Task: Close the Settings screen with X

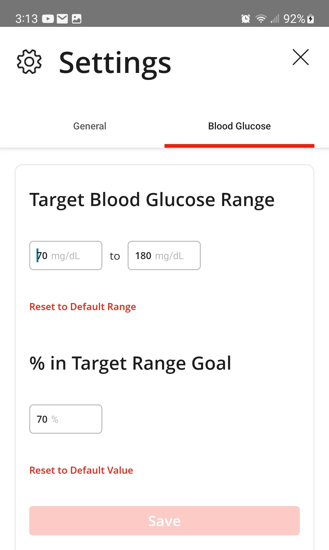Action: [x=301, y=57]
